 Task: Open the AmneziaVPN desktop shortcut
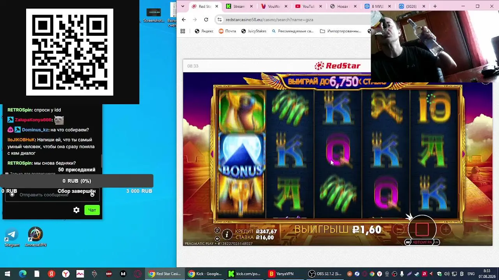click(35, 238)
